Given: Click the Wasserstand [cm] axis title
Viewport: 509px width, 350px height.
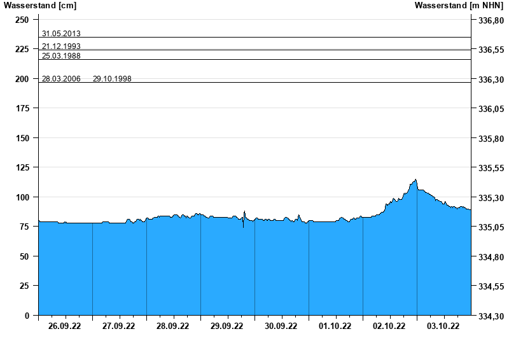Looking at the screenshot, I should 40,5.
